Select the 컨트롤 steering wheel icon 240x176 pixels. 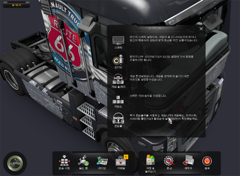[118, 119]
